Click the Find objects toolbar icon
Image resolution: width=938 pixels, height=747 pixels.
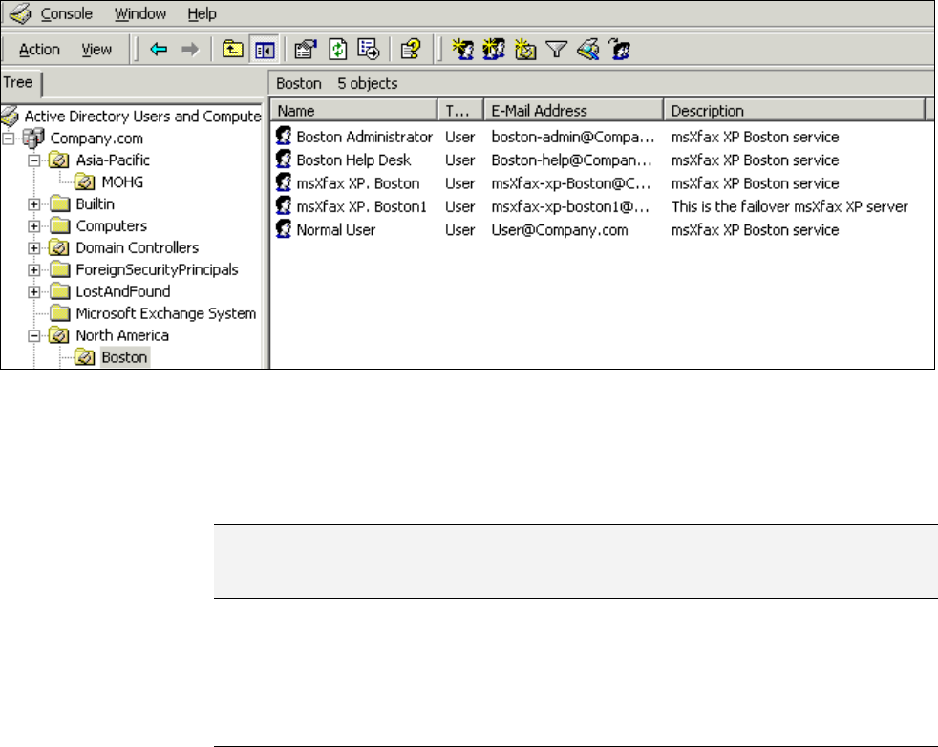pos(588,49)
